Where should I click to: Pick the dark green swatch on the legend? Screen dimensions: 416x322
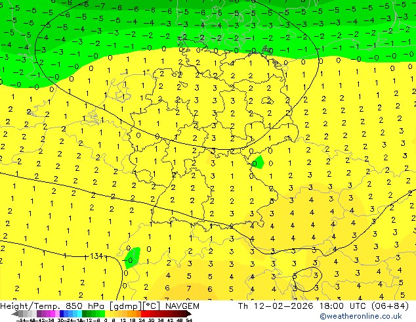pyautogui.click(x=85, y=313)
